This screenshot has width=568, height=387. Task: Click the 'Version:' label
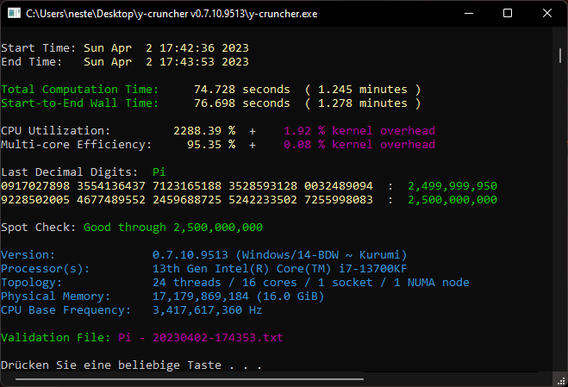[x=28, y=255]
